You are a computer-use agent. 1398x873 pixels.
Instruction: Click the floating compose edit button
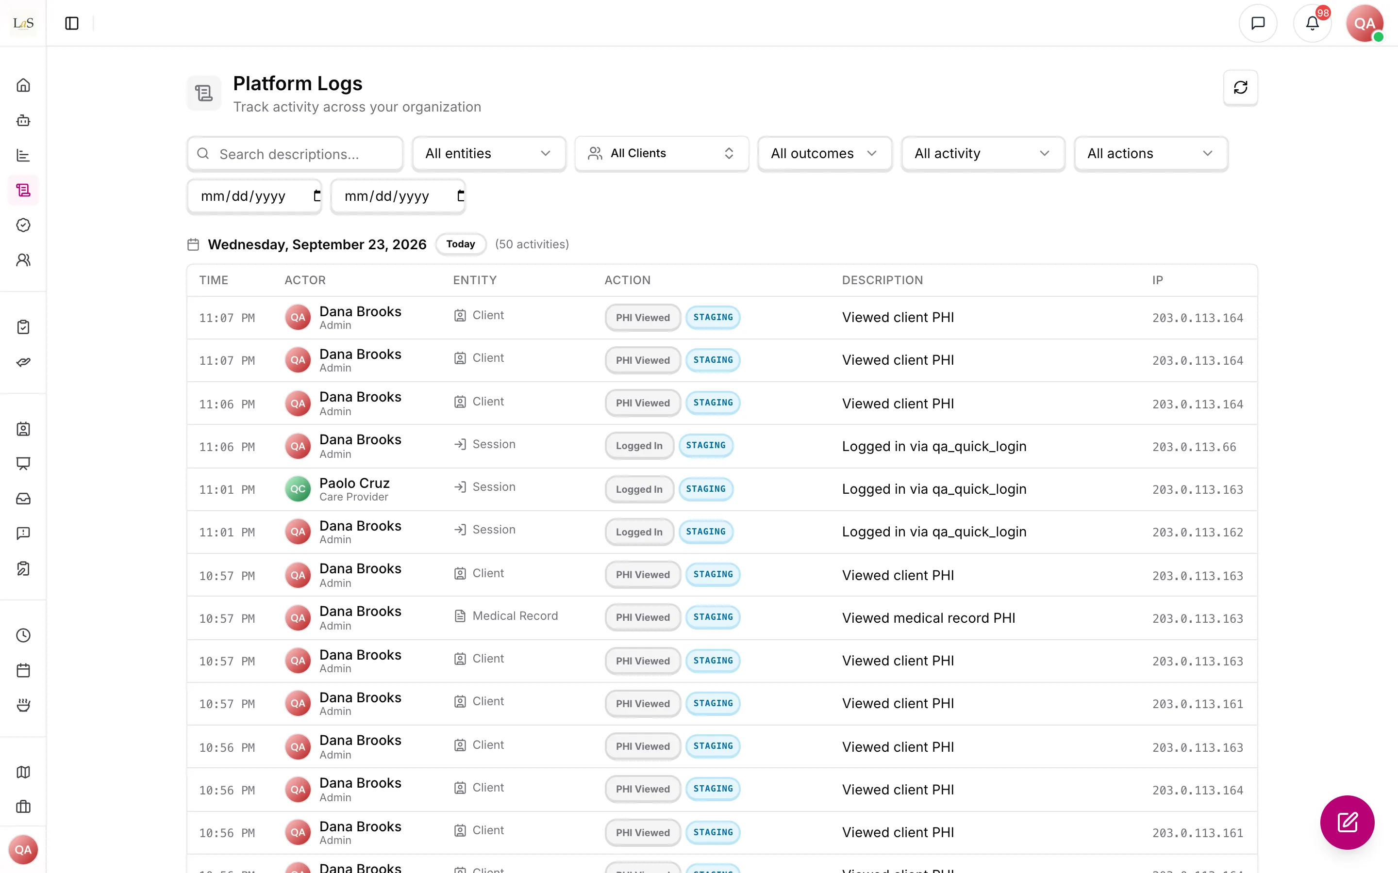(1347, 822)
